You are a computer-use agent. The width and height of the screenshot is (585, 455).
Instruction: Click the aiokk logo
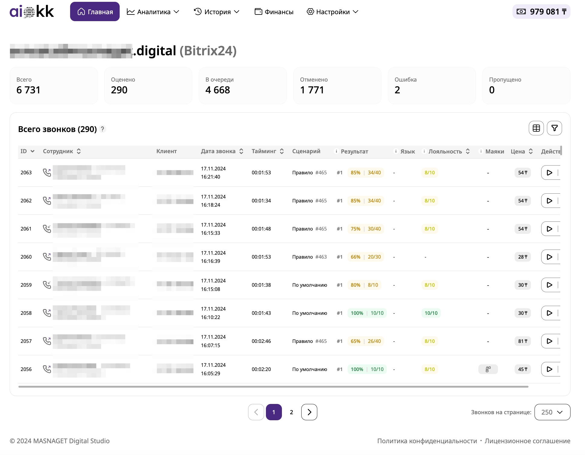tap(32, 11)
